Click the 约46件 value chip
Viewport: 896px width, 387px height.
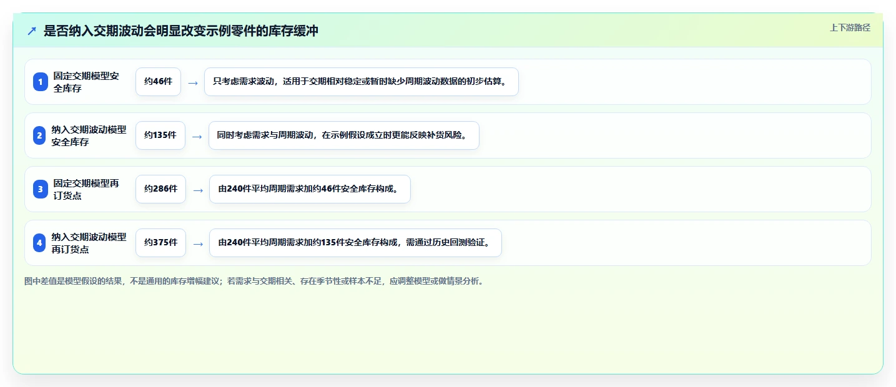click(x=158, y=82)
